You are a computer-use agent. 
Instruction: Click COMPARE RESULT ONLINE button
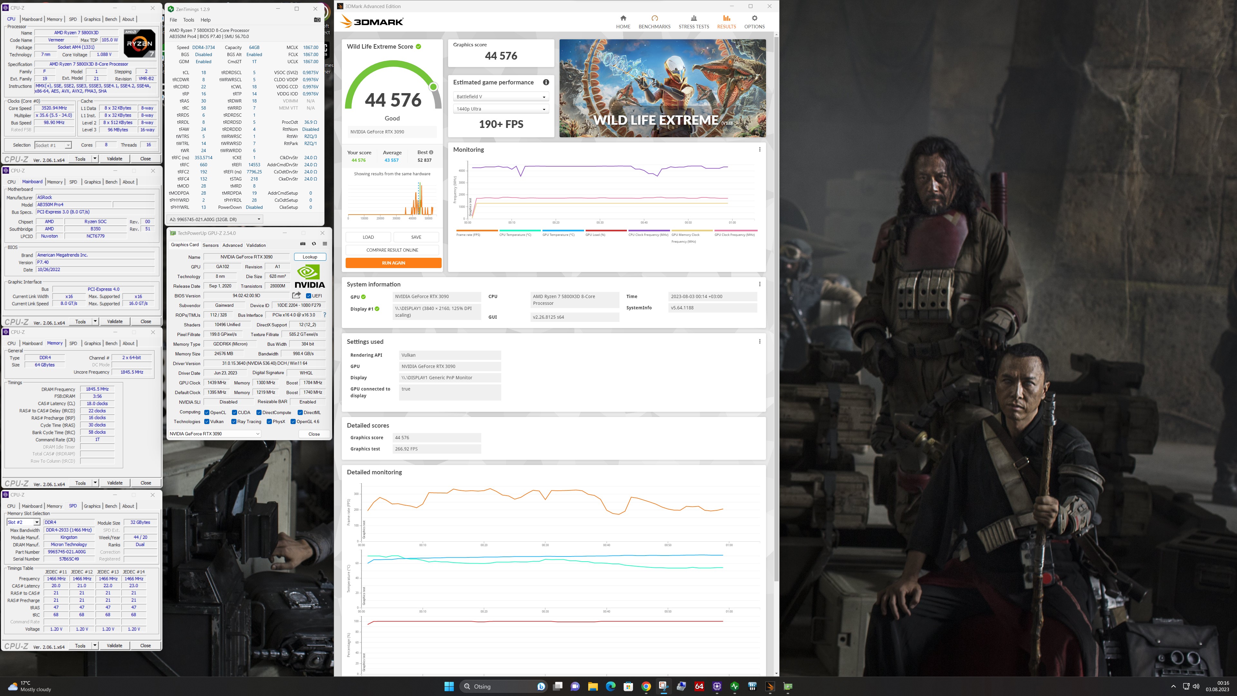392,250
